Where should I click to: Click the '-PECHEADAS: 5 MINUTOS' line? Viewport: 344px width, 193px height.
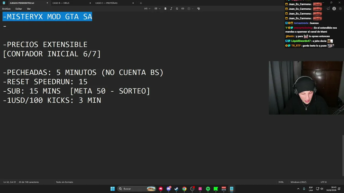(x=83, y=72)
